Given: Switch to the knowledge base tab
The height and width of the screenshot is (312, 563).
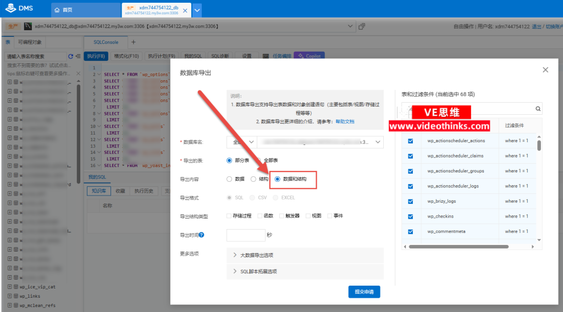Looking at the screenshot, I should point(98,191).
